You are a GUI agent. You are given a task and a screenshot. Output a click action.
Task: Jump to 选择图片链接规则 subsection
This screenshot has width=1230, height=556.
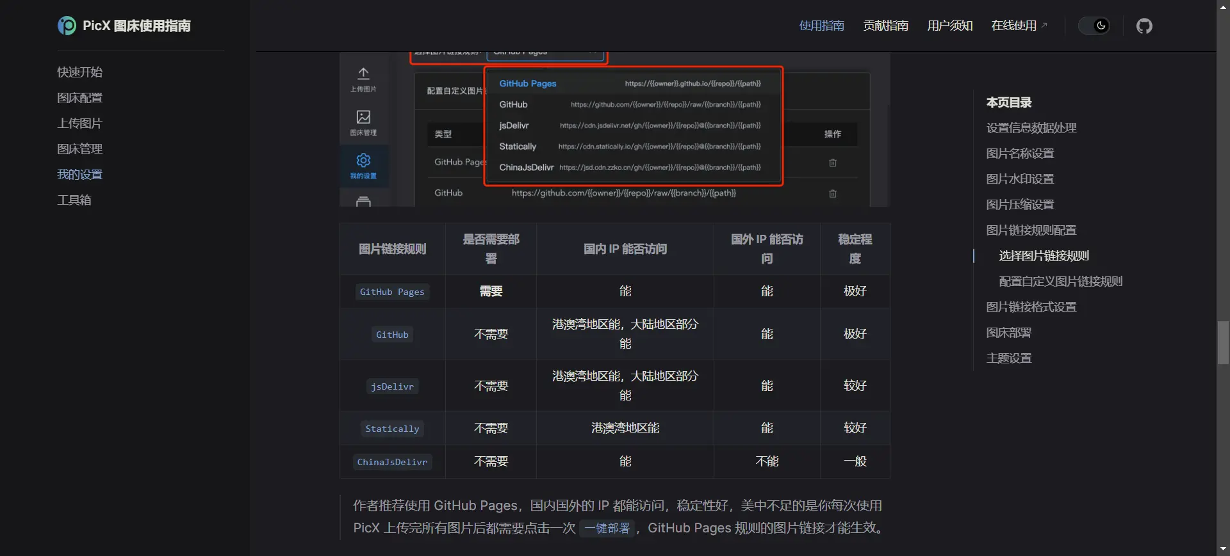[x=1044, y=256]
